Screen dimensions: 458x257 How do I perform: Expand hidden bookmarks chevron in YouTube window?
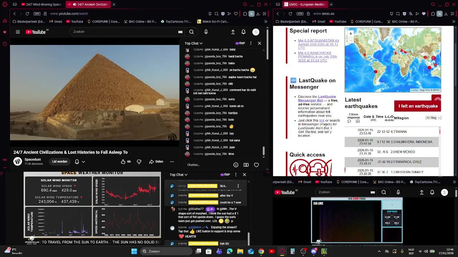tap(265, 21)
